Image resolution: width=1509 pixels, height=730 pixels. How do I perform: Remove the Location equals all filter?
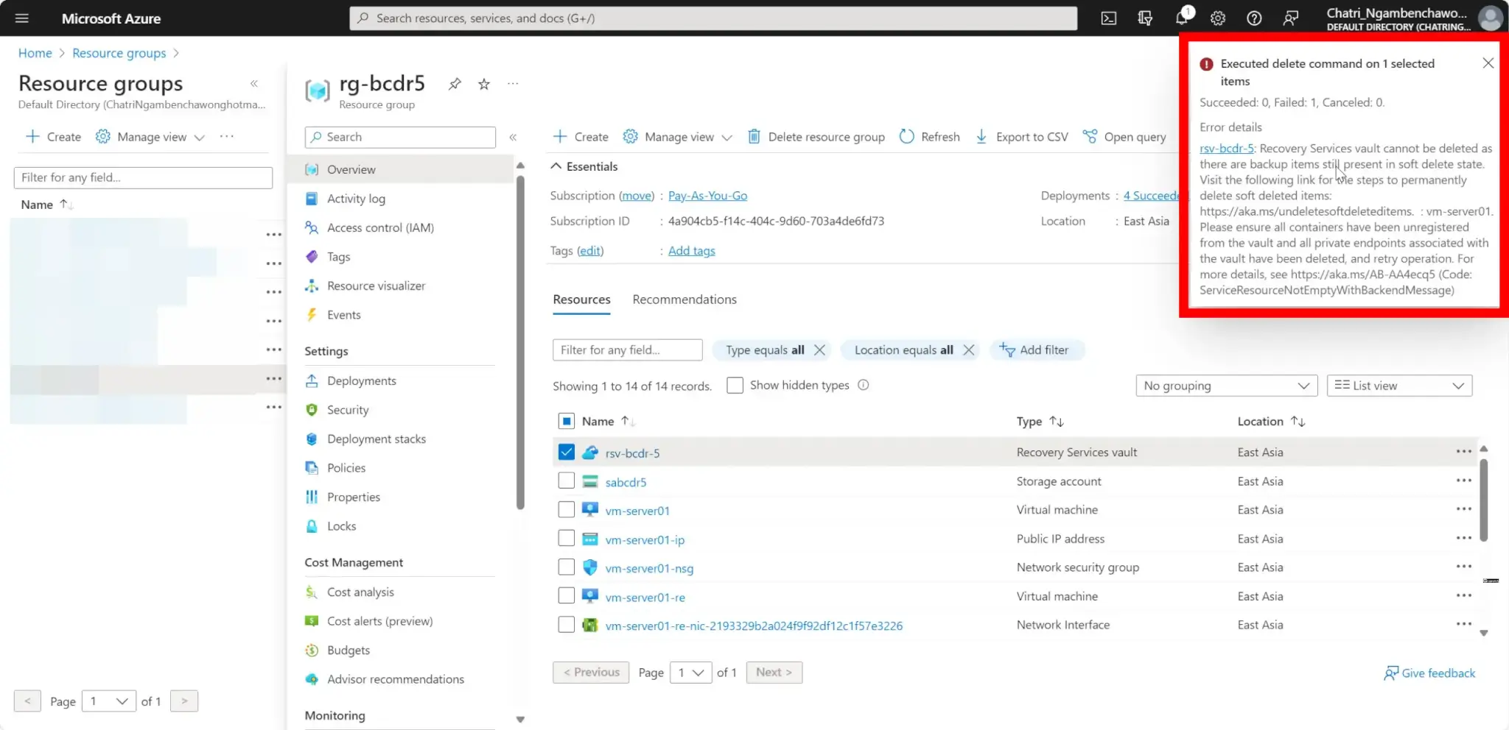969,350
